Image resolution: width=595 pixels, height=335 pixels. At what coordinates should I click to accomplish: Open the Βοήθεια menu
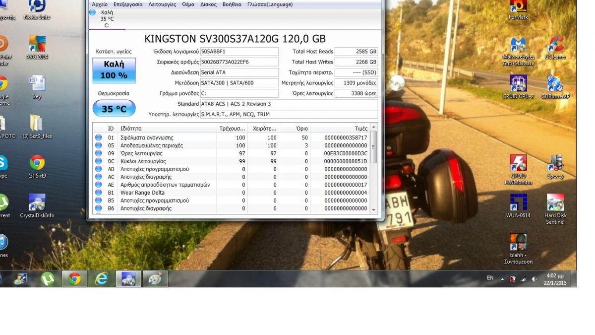pos(232,4)
